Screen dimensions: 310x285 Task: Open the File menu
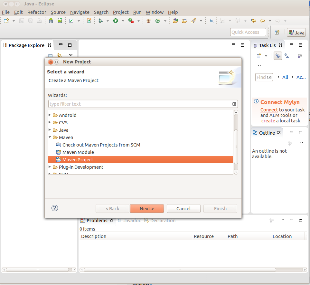pos(6,12)
